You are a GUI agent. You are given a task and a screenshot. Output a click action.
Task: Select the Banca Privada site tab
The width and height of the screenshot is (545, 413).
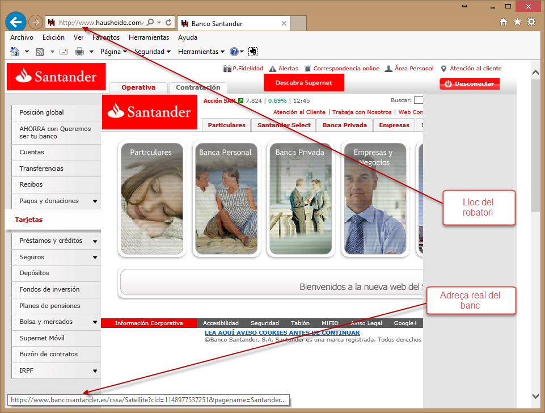tap(345, 125)
